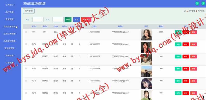The height and width of the screenshot is (100, 206).
Task: Expand 菜系分类管理 sidebar menu
Action: pos(10,34)
